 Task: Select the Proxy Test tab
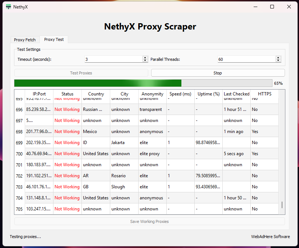[54, 39]
